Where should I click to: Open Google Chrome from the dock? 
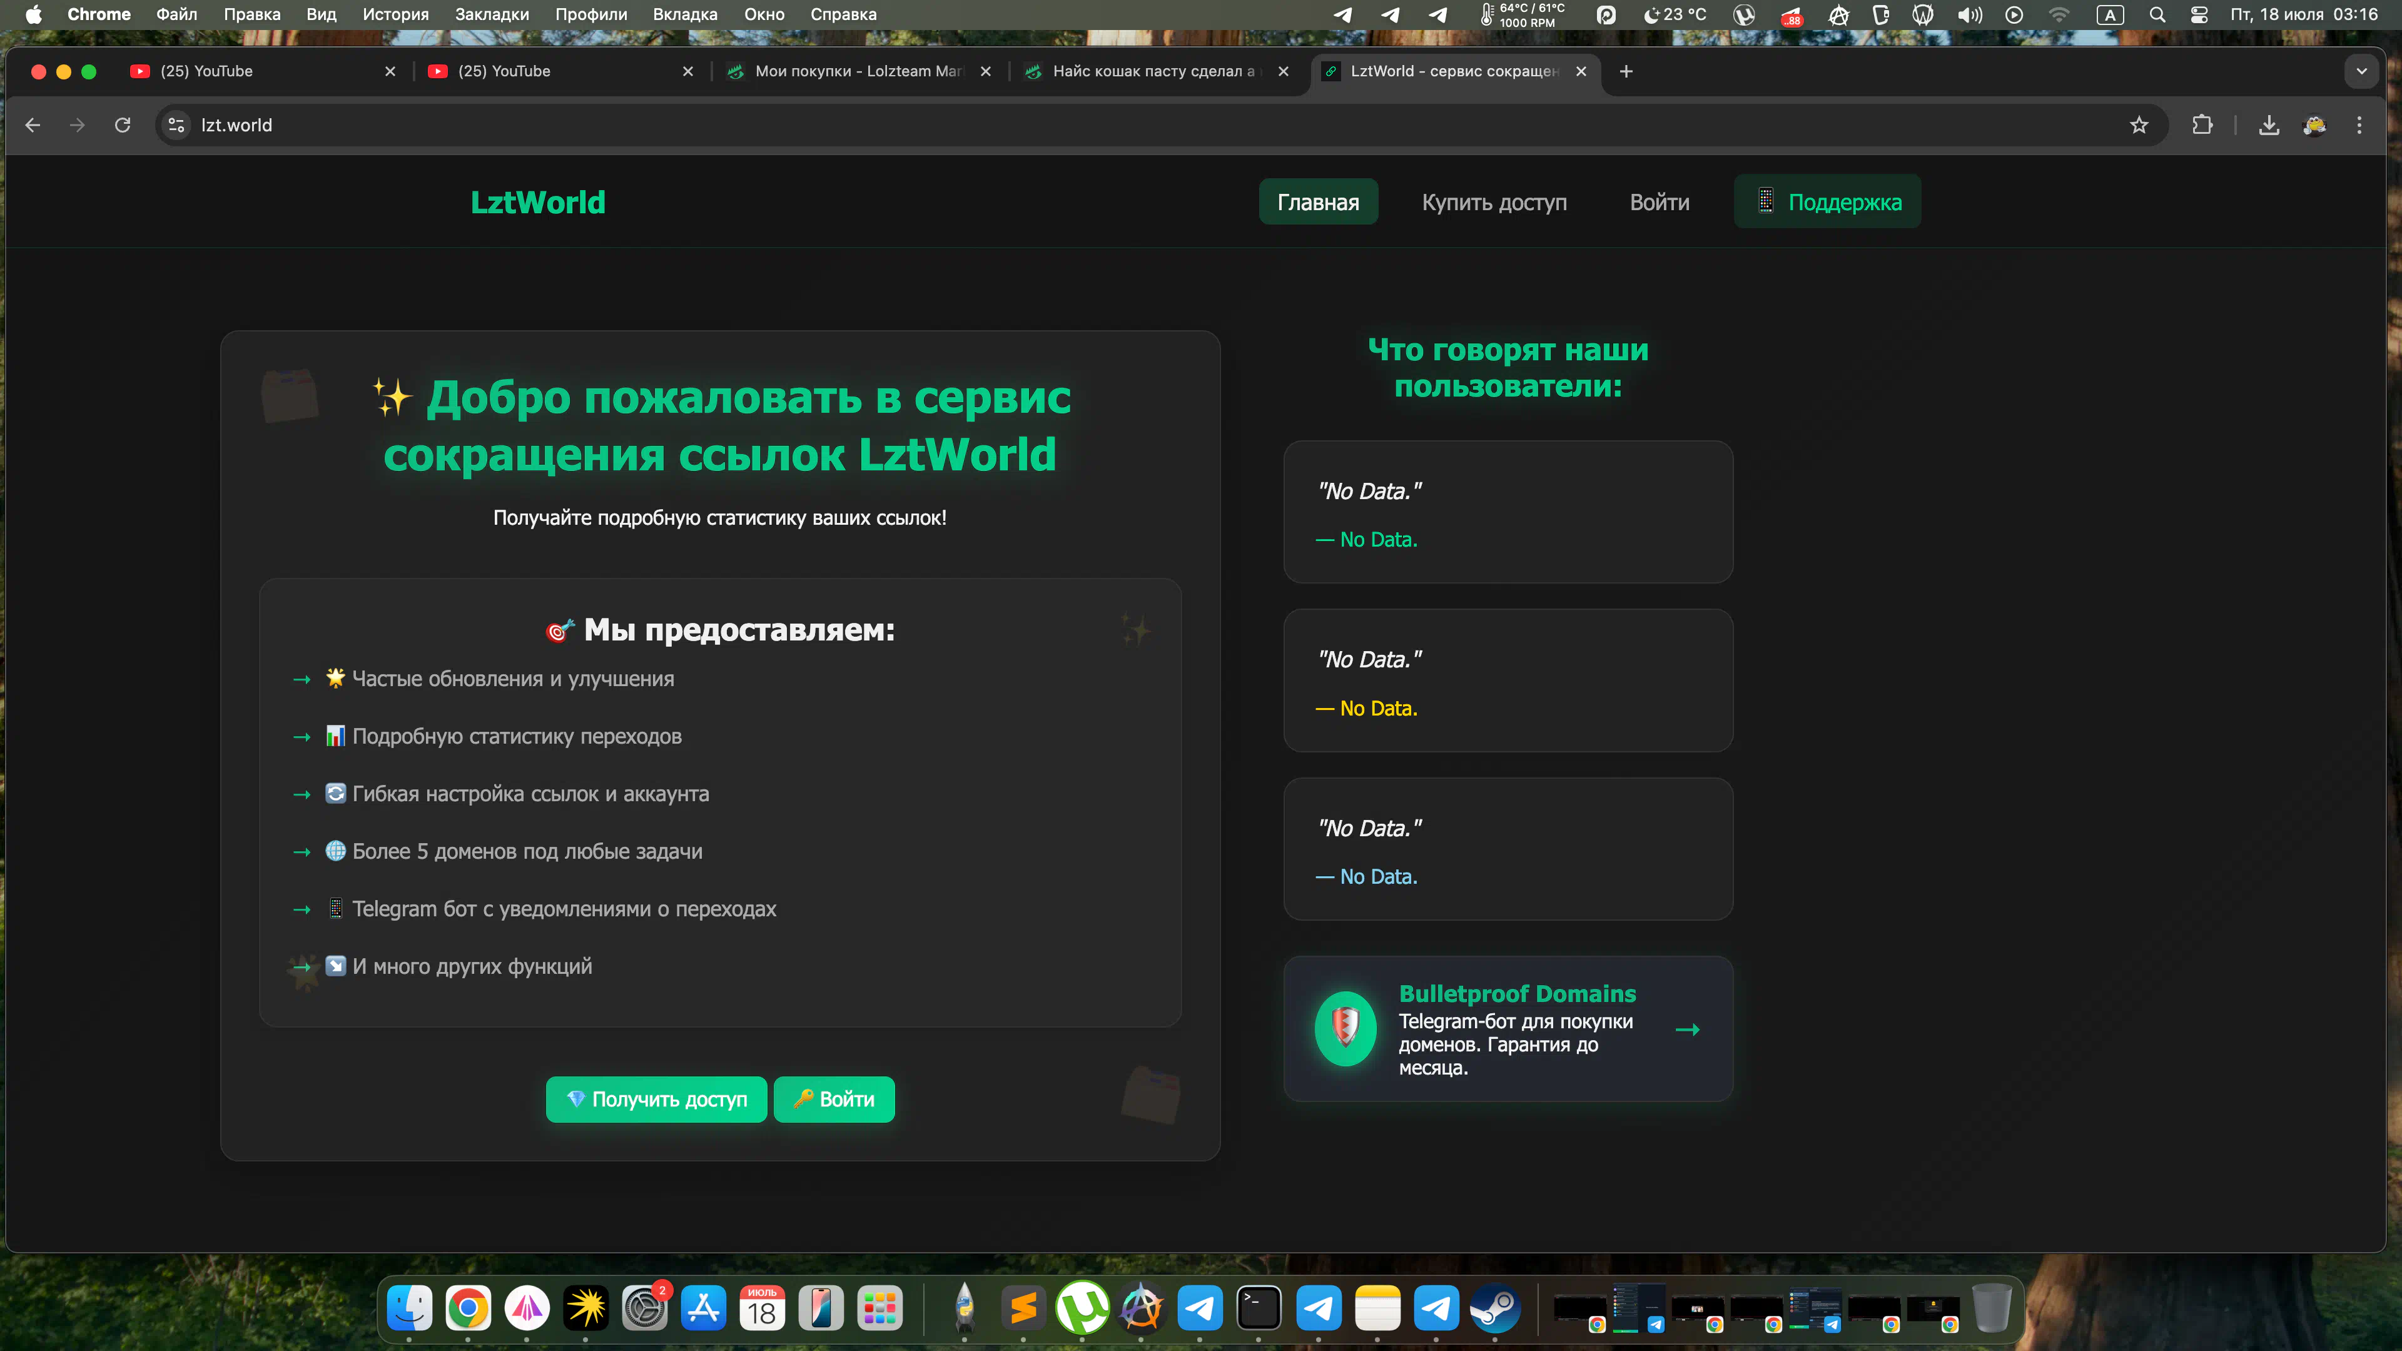click(x=468, y=1308)
